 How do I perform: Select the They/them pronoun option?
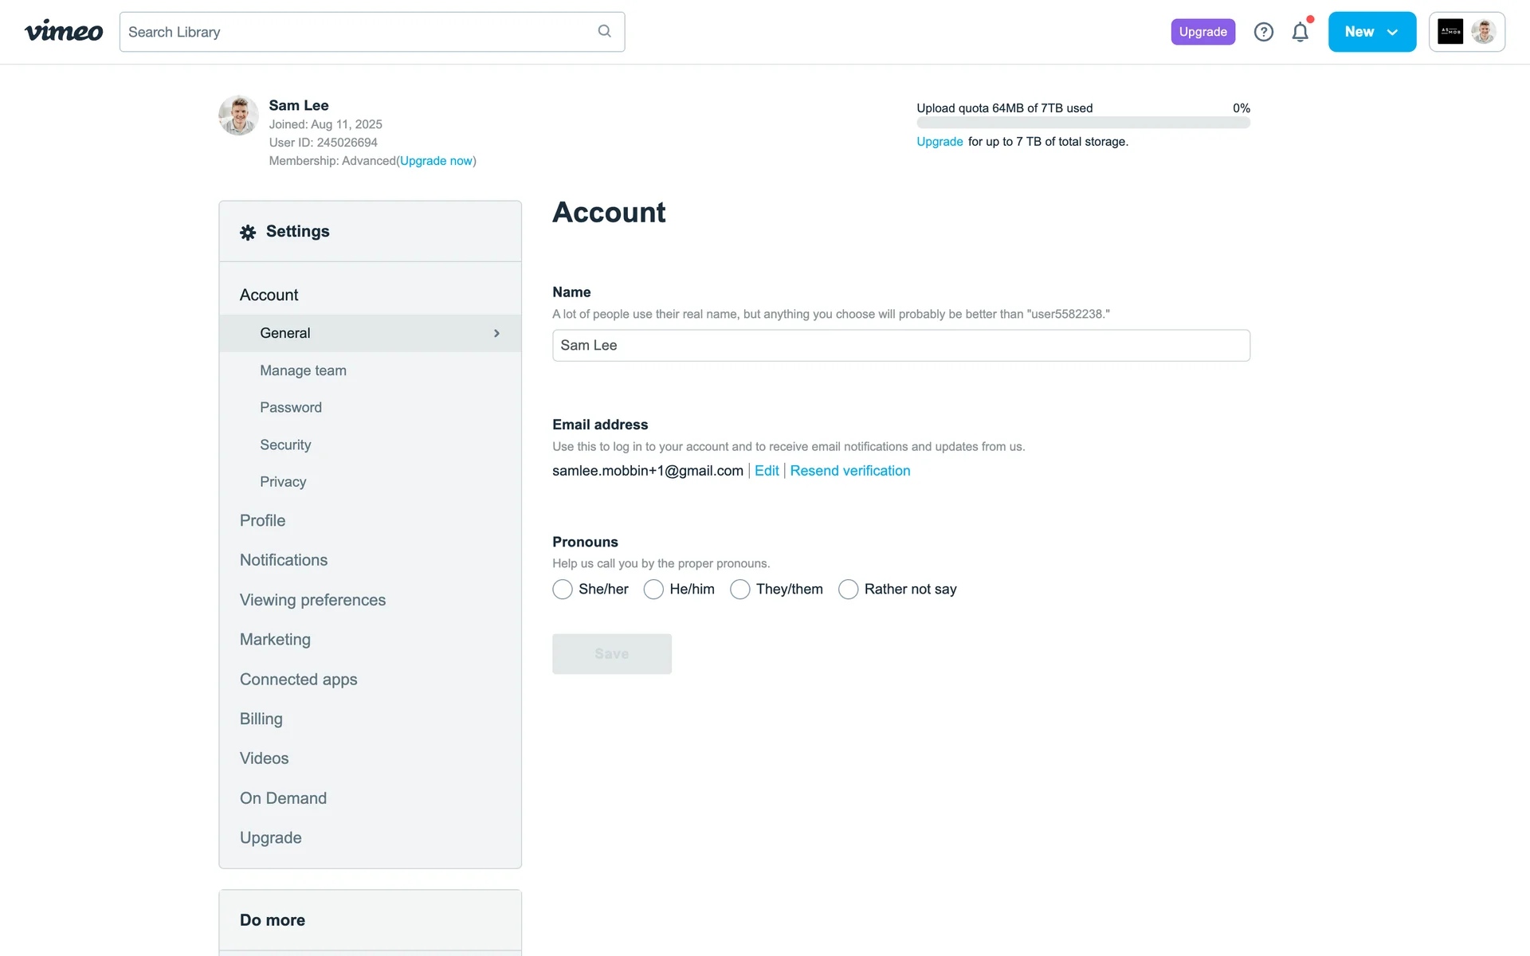(x=739, y=590)
